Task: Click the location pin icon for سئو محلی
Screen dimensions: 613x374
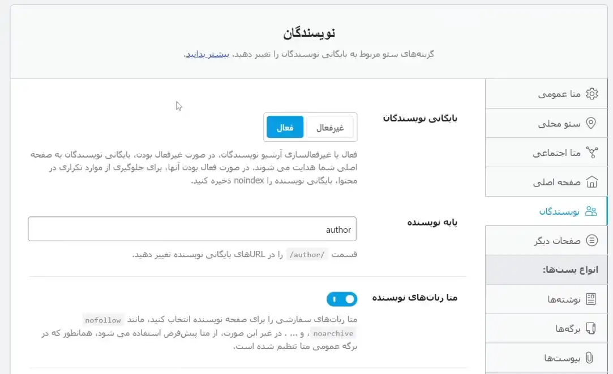Action: 591,123
